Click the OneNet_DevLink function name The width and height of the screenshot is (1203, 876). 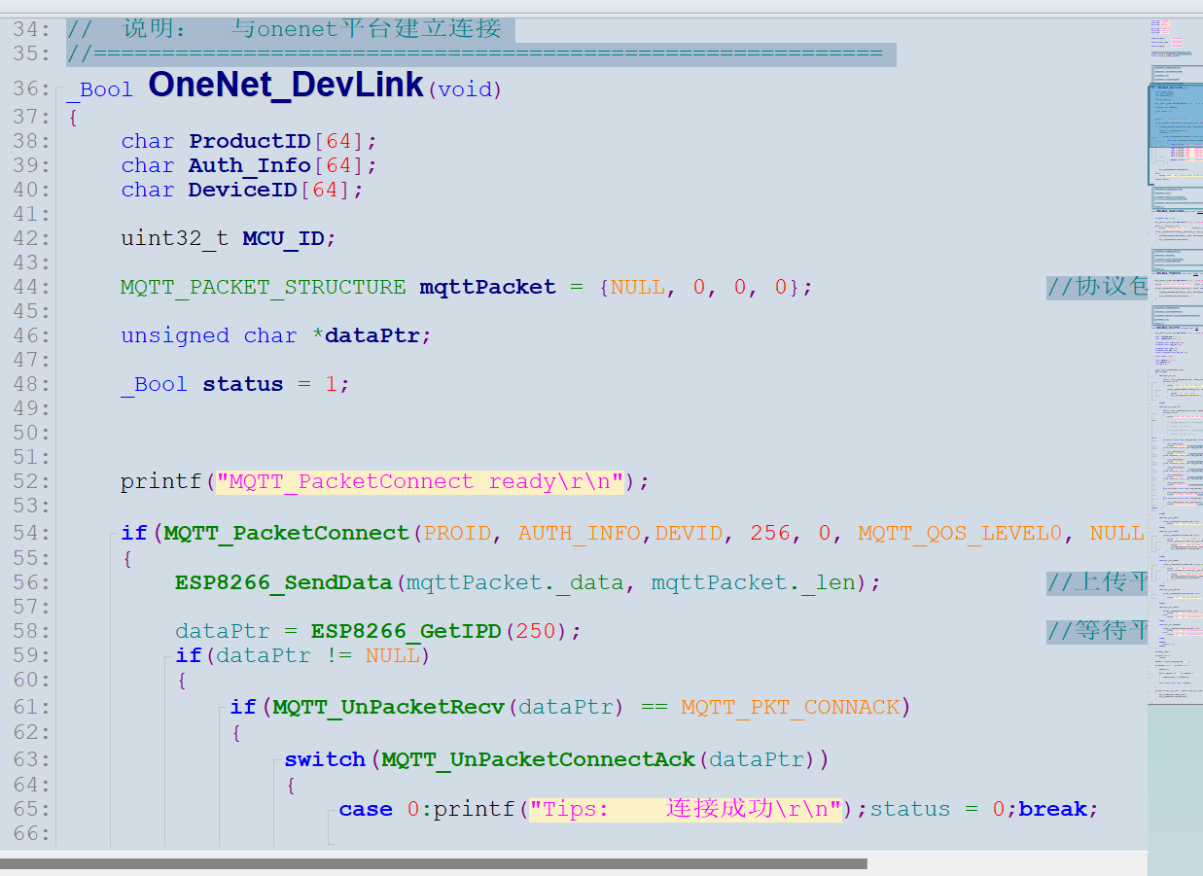(286, 86)
